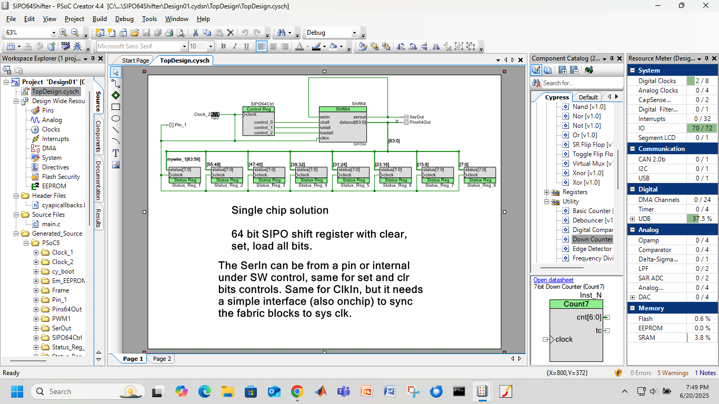
Task: Select the wire drawing tool
Action: [116, 84]
